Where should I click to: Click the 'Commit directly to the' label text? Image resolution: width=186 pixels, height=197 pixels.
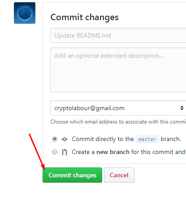click(103, 139)
